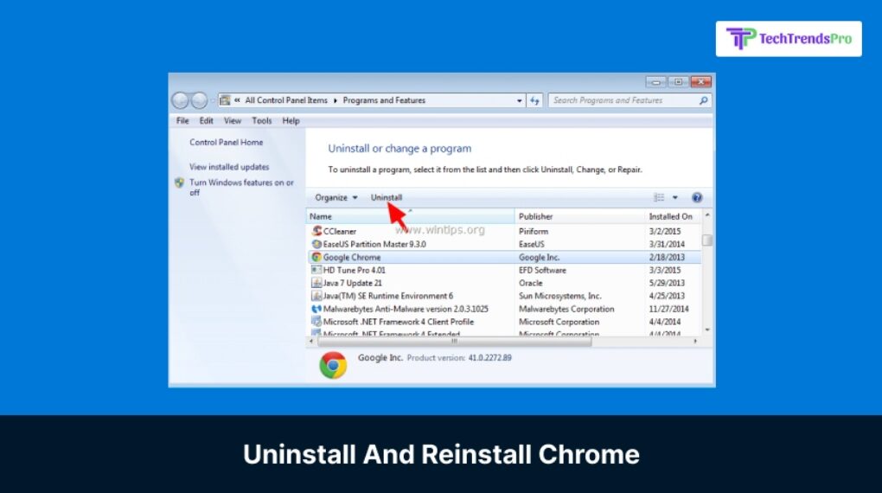Click the 11/27/2014 installed date

click(668, 309)
